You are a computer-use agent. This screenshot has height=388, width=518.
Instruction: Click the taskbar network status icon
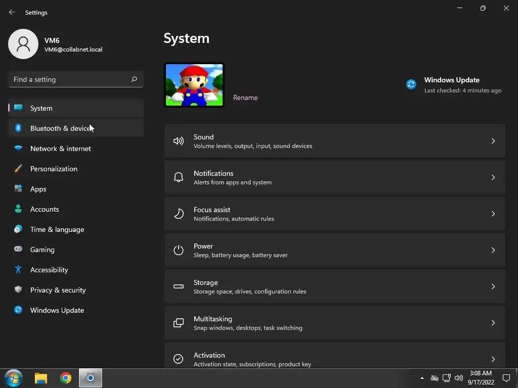coord(446,378)
